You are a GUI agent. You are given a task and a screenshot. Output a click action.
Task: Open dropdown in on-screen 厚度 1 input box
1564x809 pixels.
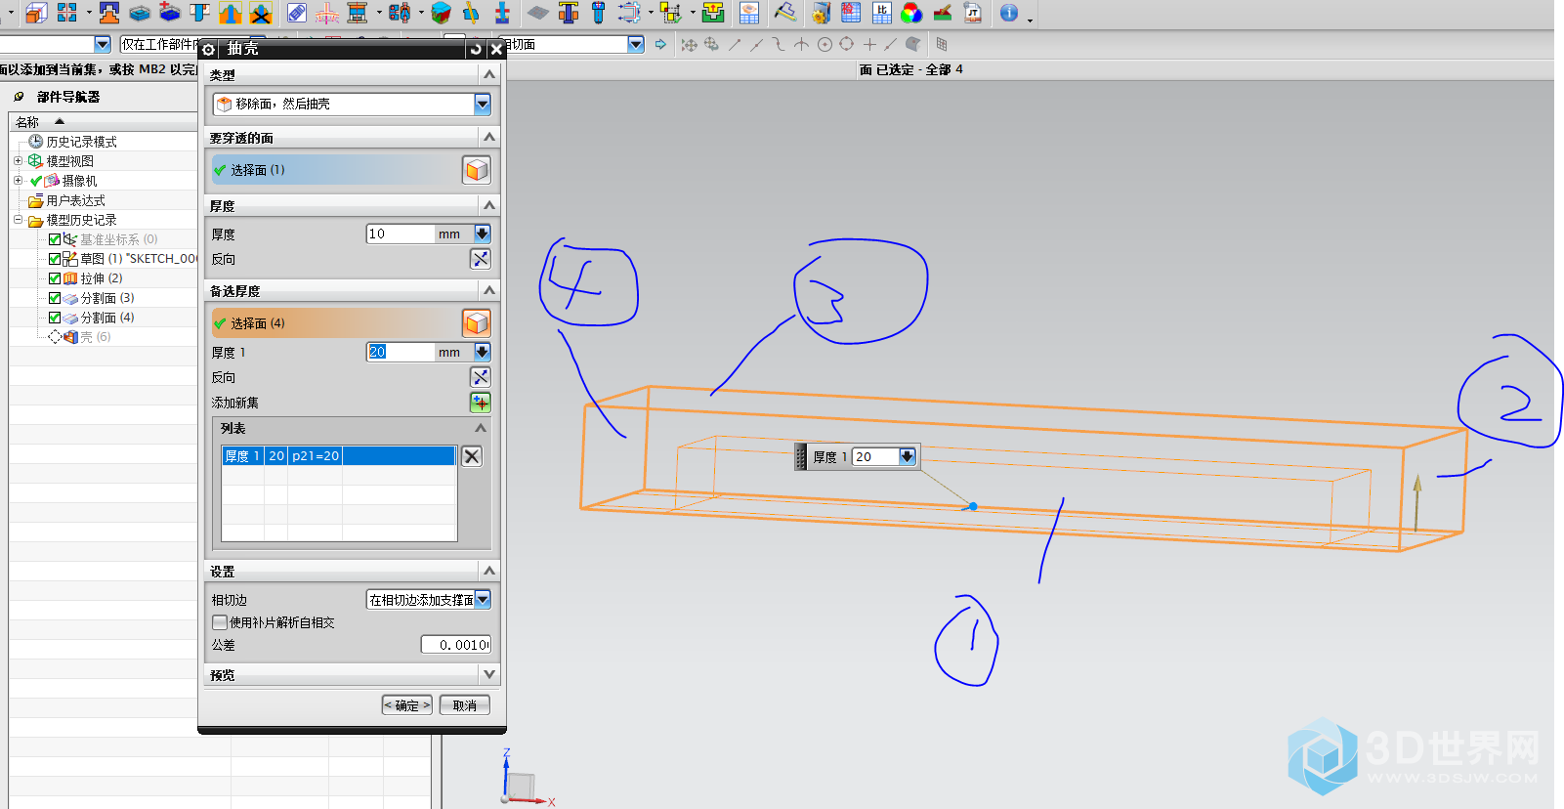coord(908,456)
